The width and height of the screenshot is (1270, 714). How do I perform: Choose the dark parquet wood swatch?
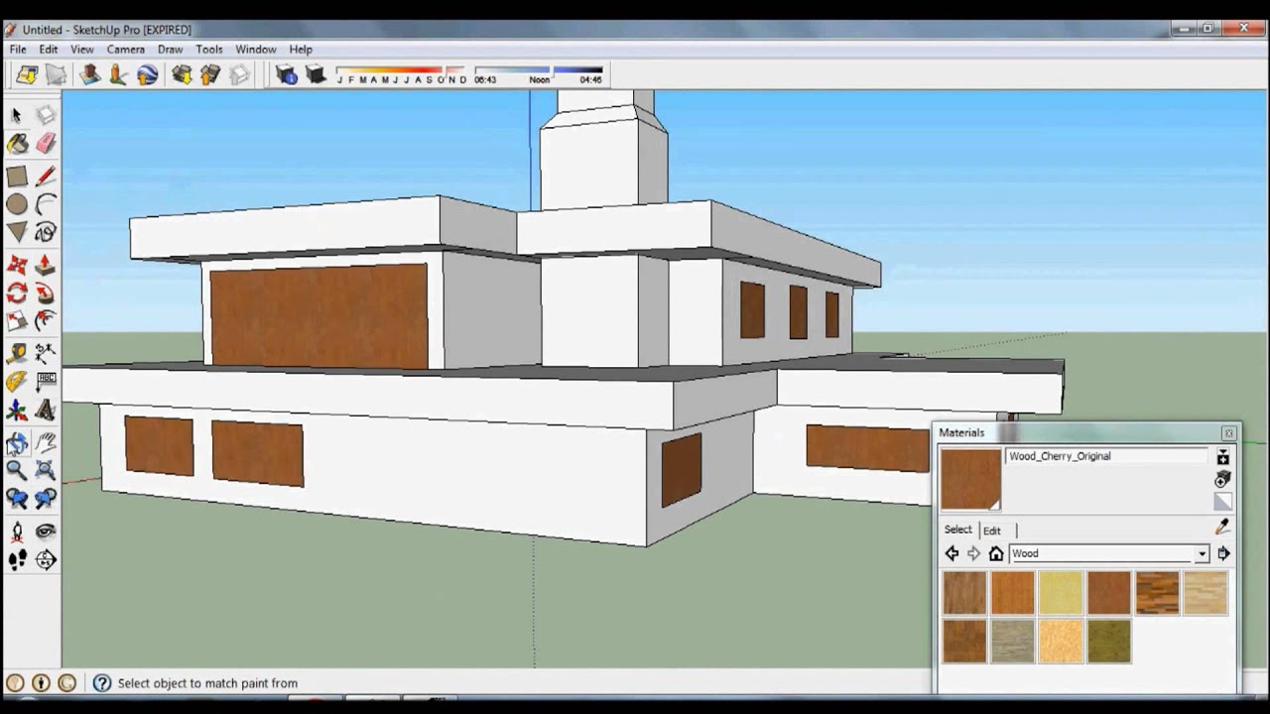click(x=1157, y=592)
